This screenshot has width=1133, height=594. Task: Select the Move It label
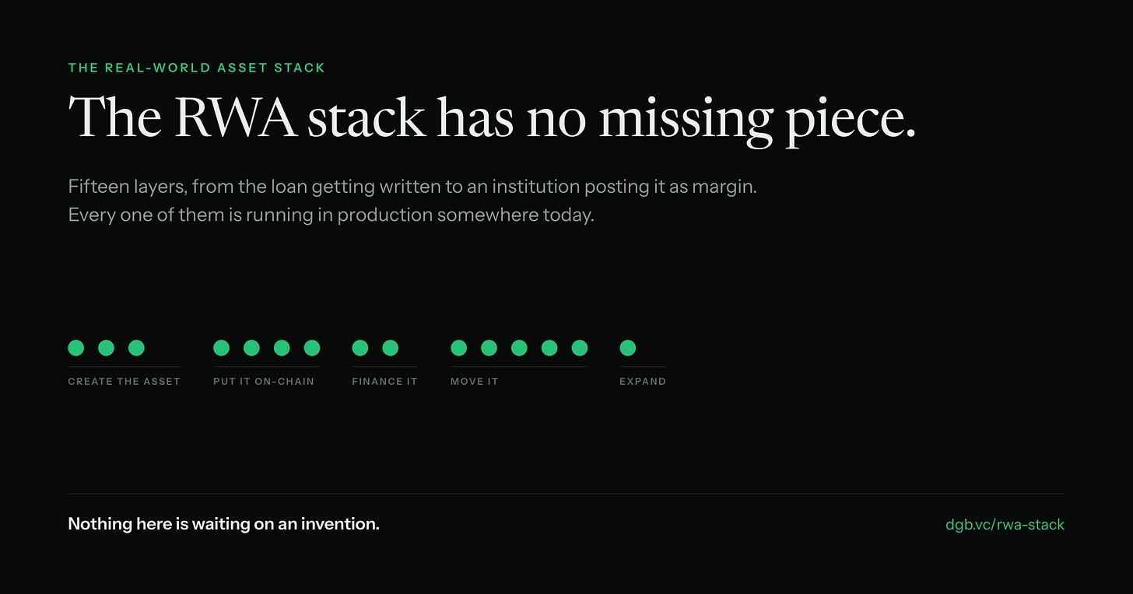[475, 381]
